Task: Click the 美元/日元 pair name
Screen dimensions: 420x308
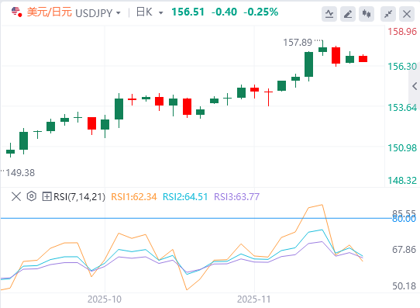Action: [x=50, y=12]
